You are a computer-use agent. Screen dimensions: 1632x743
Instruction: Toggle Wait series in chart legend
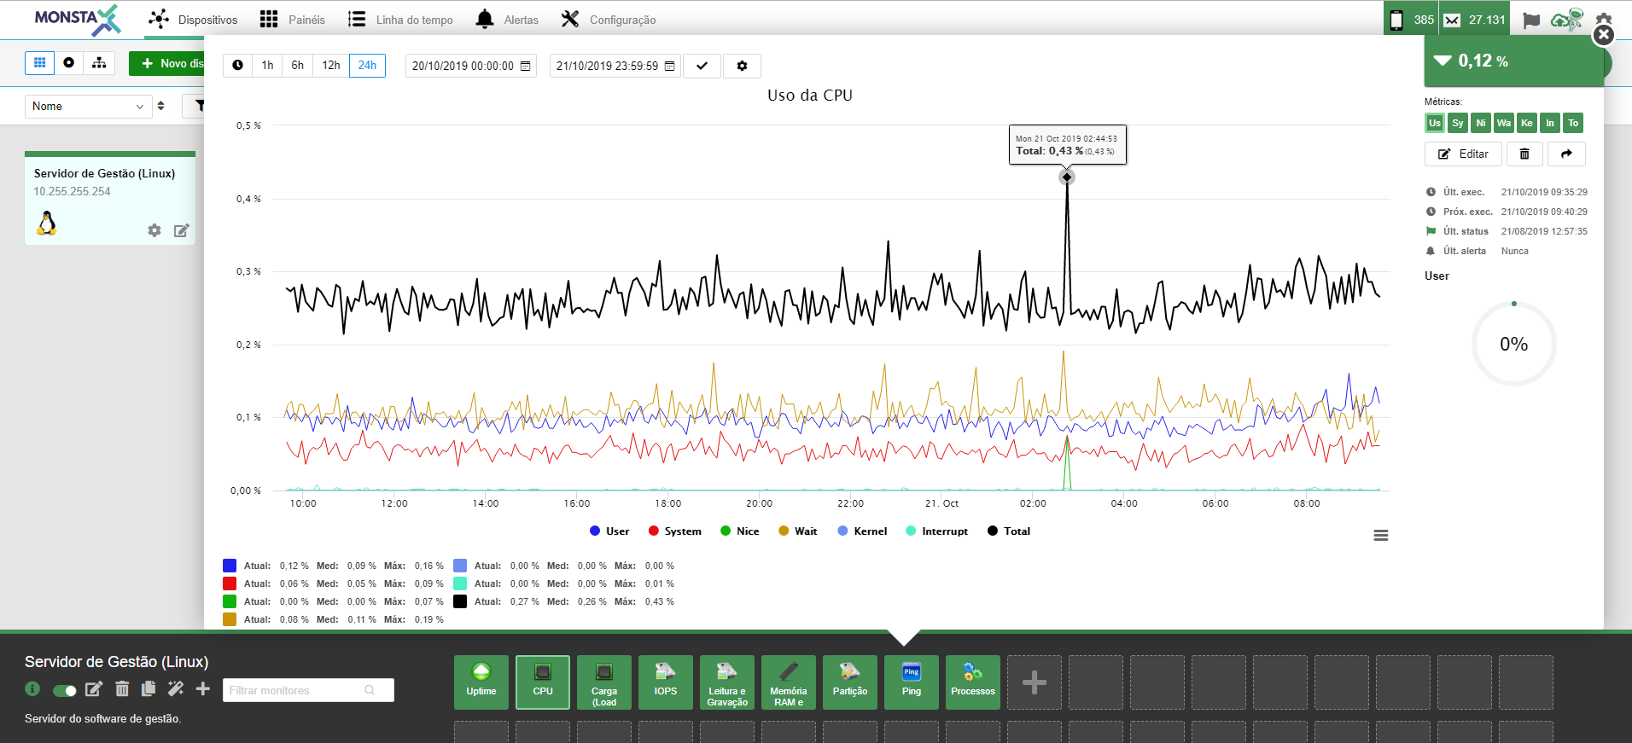pos(798,531)
